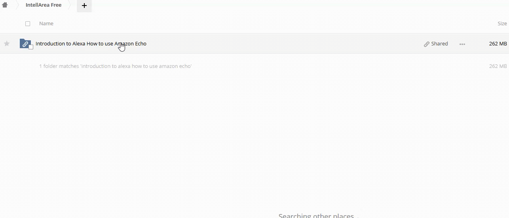Favorite the Introduction to Alexa folder star
Image resolution: width=509 pixels, height=218 pixels.
pyautogui.click(x=7, y=44)
